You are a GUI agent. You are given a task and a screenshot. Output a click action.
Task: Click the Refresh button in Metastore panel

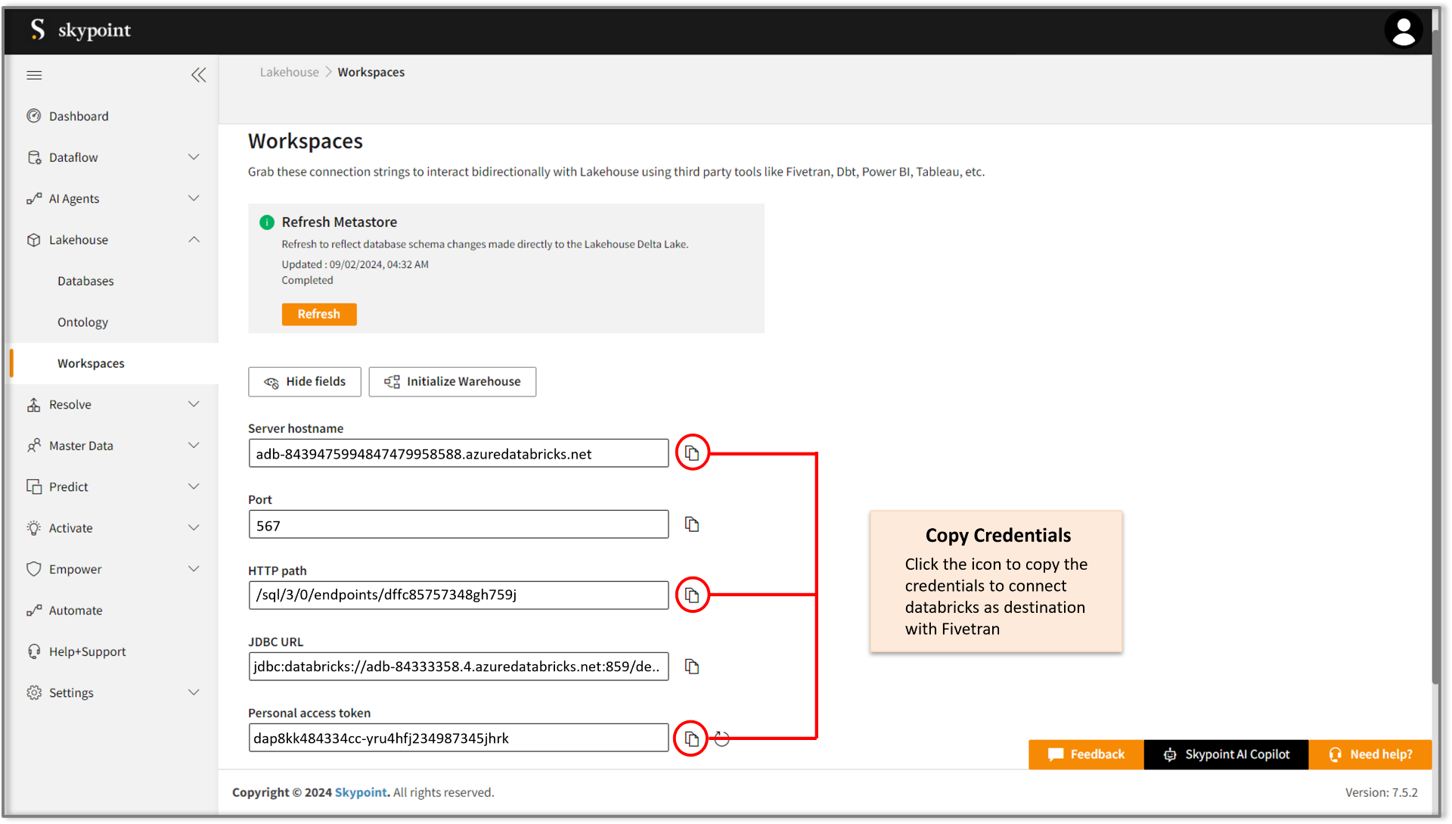(x=318, y=314)
